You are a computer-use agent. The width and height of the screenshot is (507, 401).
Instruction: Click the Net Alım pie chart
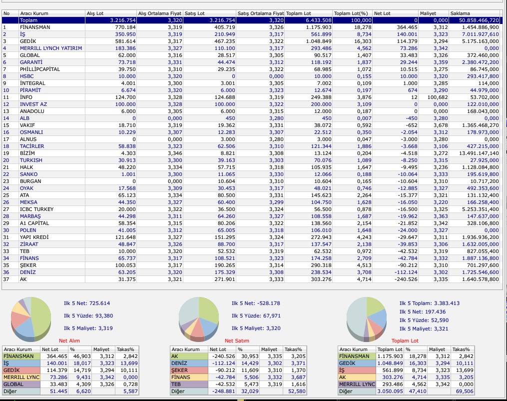pyautogui.click(x=31, y=319)
